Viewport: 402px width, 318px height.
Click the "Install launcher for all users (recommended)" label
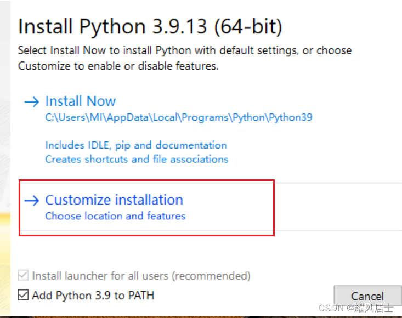(141, 275)
